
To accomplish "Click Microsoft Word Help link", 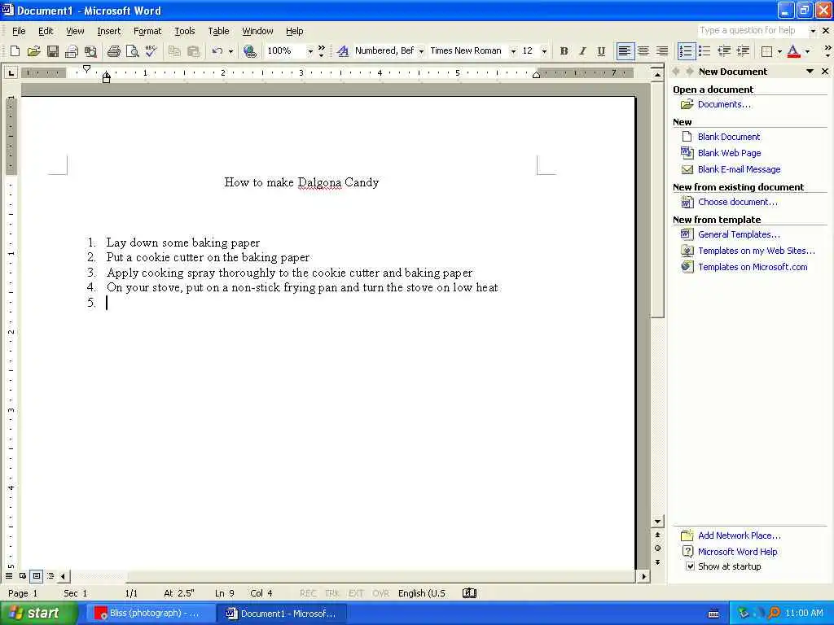I will point(737,552).
